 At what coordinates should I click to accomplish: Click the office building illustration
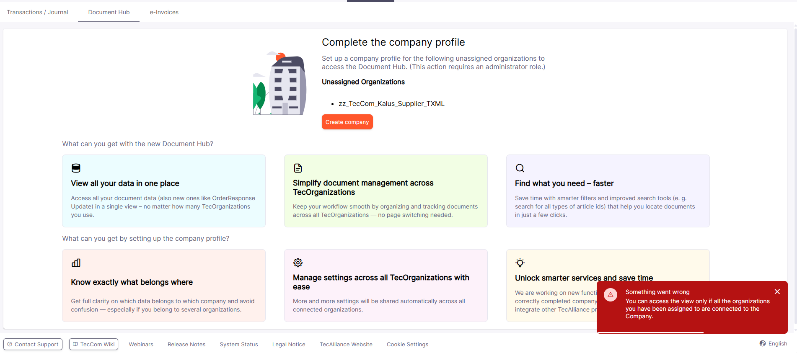tap(280, 83)
